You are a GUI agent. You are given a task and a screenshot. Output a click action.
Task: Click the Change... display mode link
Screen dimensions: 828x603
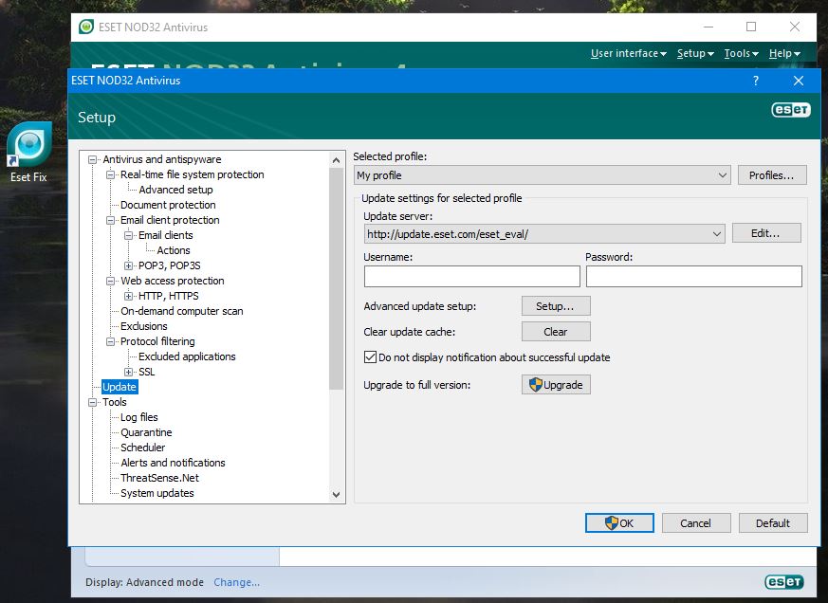pos(236,582)
